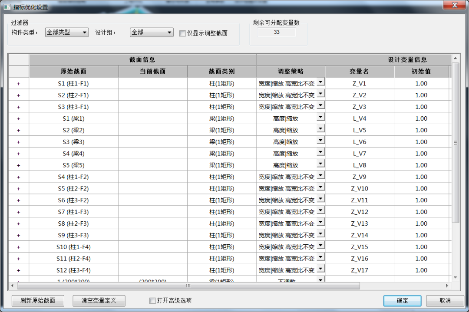Select the 原始截面 column header
The height and width of the screenshot is (312, 469).
pyautogui.click(x=73, y=71)
